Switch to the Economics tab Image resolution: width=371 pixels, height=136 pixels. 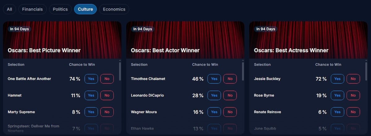pyautogui.click(x=114, y=9)
